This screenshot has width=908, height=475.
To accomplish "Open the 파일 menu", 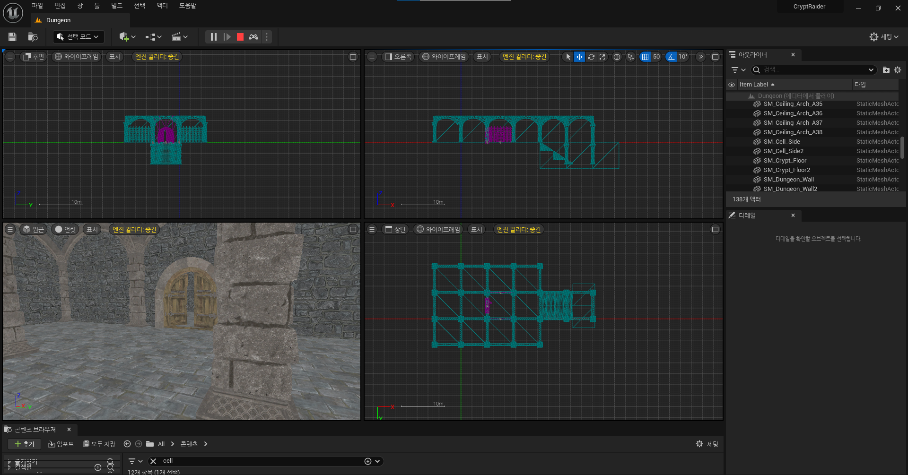I will coord(37,6).
